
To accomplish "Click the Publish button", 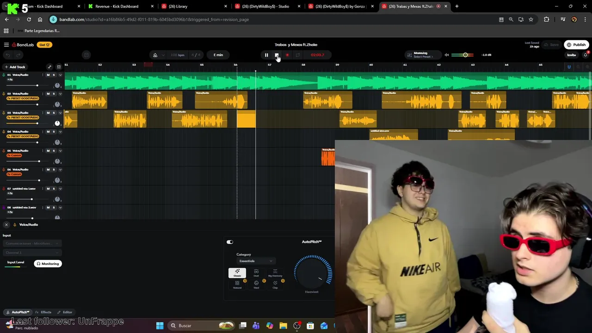I will pos(576,45).
